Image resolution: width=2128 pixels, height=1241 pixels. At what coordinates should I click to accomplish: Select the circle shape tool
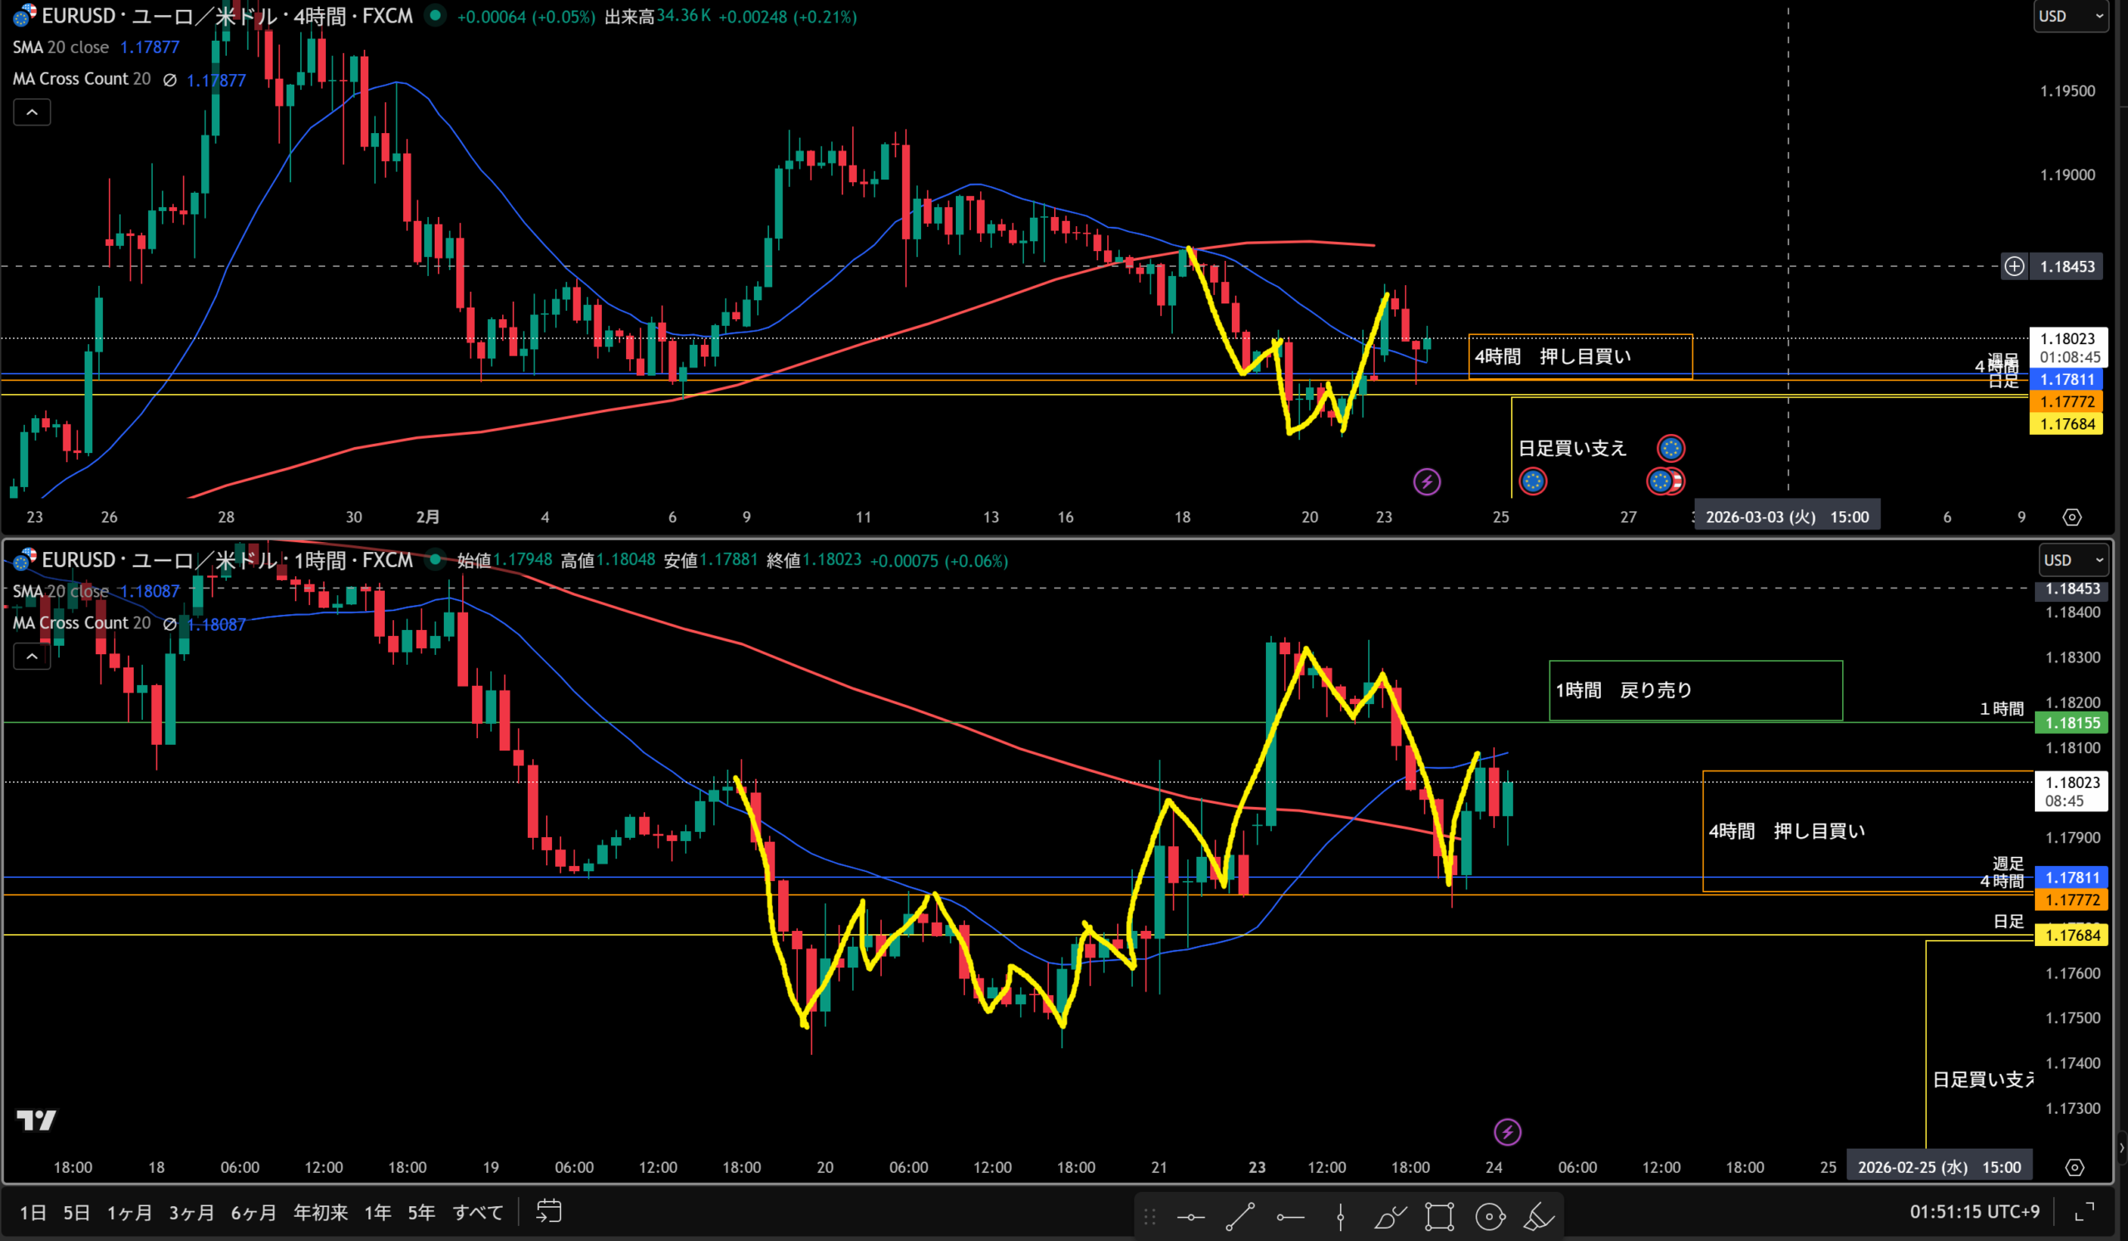1490,1217
